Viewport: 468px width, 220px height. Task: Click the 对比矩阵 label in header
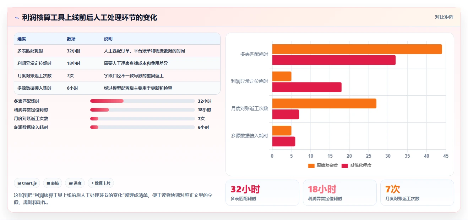pyautogui.click(x=444, y=17)
